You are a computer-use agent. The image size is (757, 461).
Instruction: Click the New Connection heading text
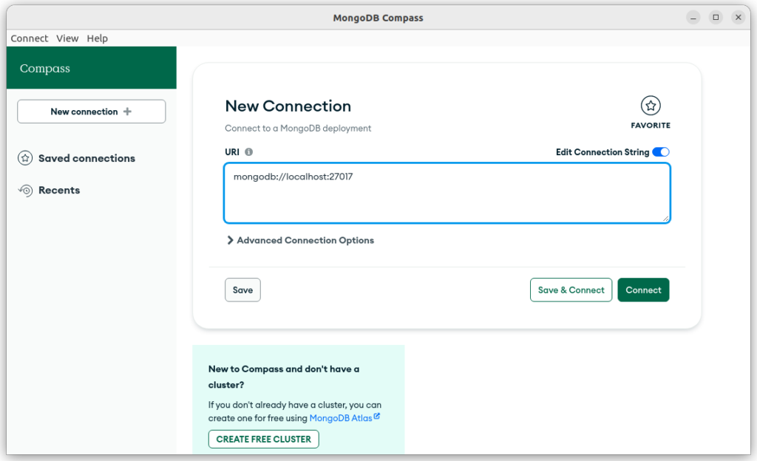pyautogui.click(x=288, y=106)
